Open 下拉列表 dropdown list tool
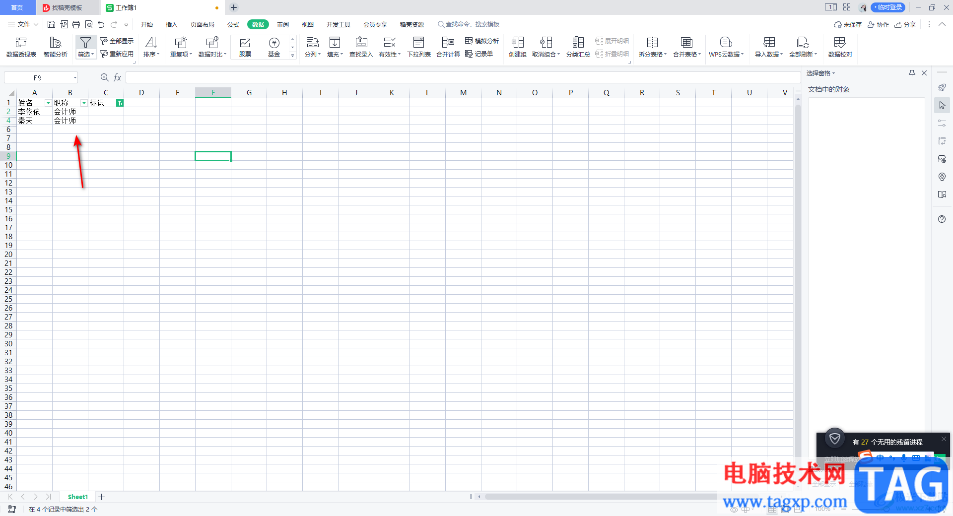This screenshot has height=516, width=953. point(419,47)
